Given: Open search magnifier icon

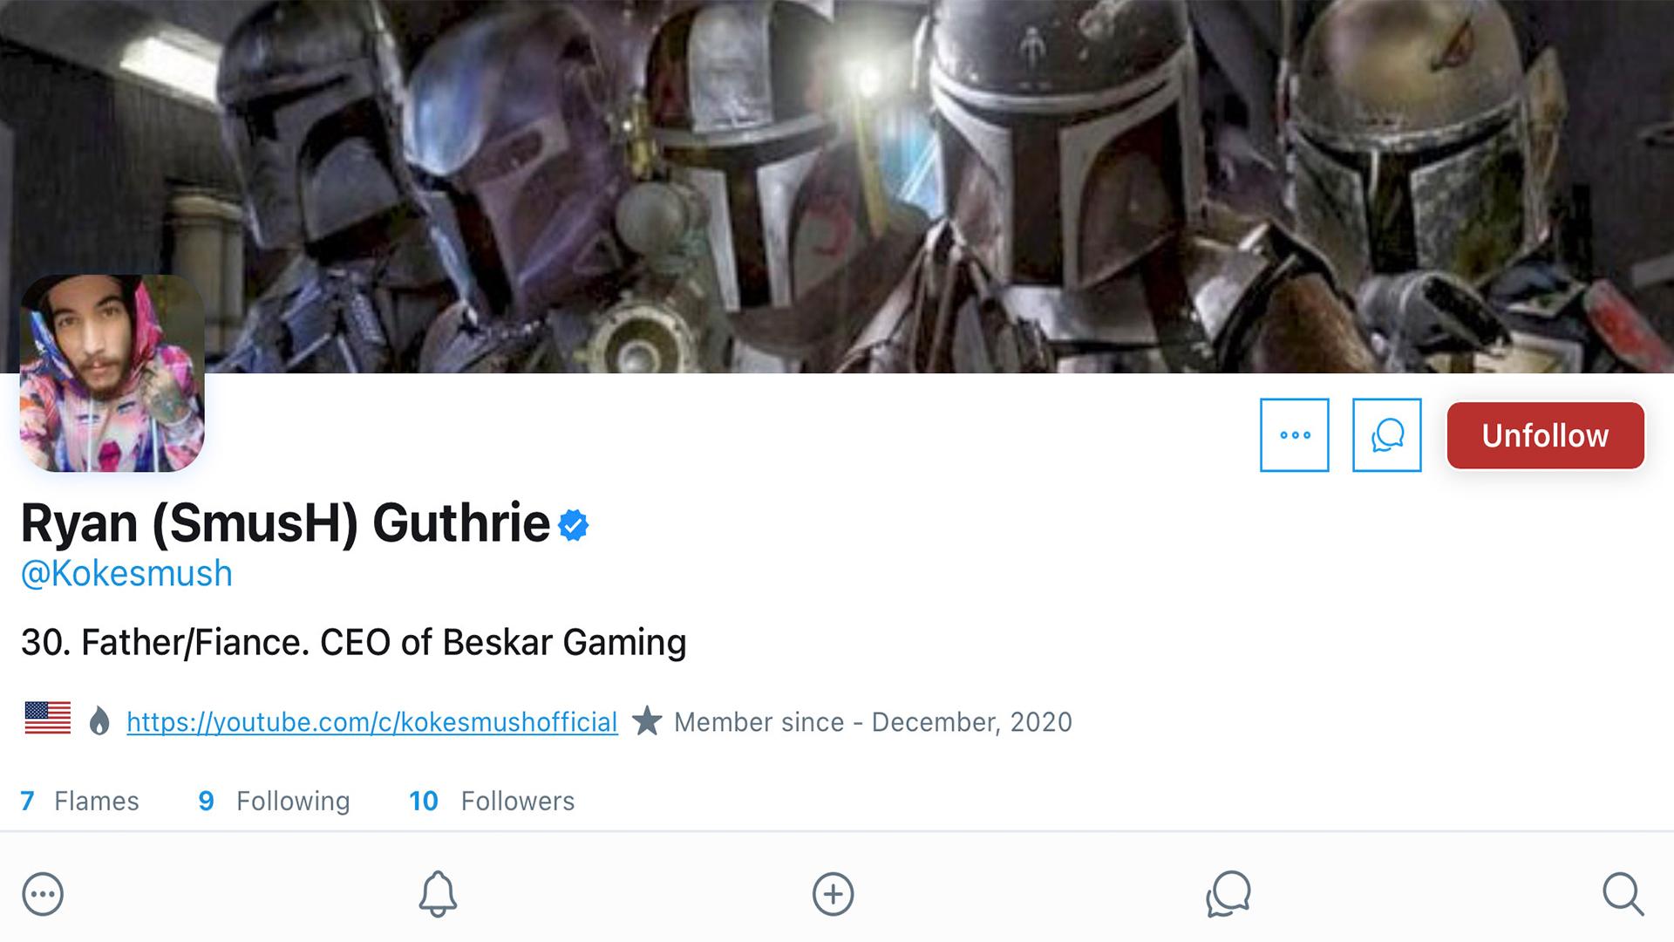Looking at the screenshot, I should pyautogui.click(x=1623, y=894).
